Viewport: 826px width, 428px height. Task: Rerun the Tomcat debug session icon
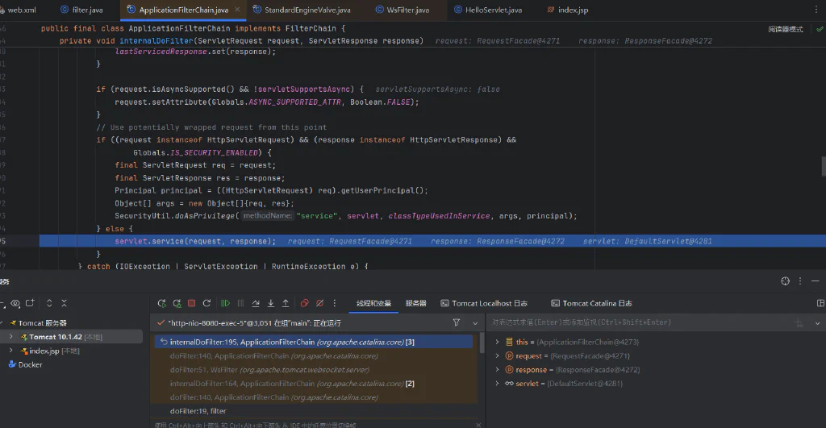[161, 303]
